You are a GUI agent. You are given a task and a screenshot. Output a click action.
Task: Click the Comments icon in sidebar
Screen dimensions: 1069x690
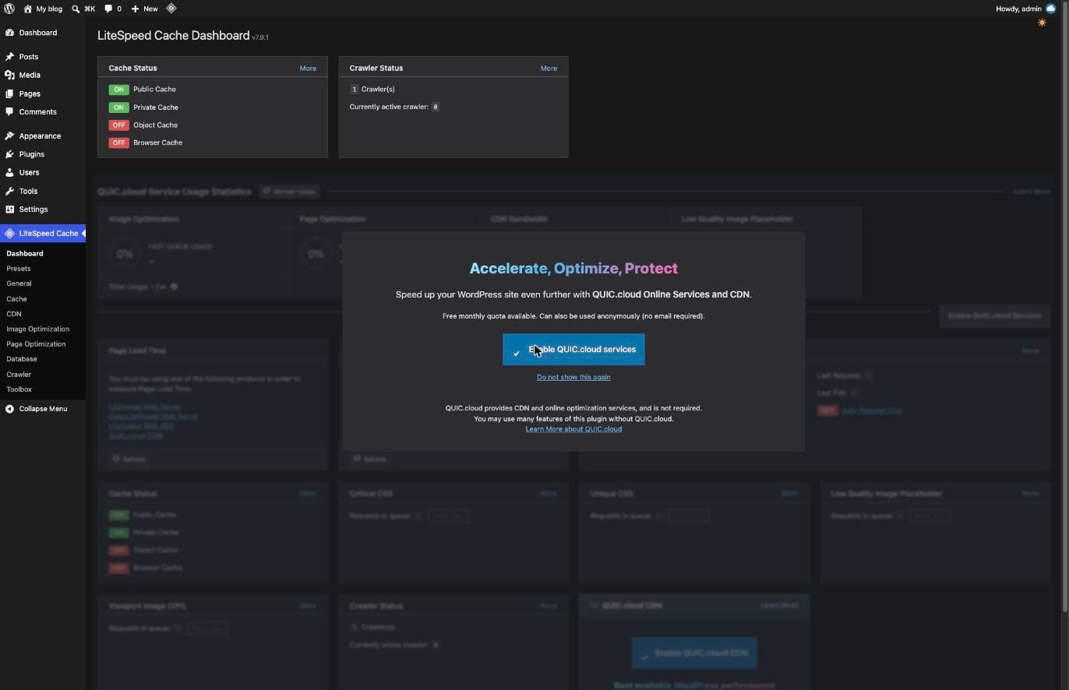point(9,112)
